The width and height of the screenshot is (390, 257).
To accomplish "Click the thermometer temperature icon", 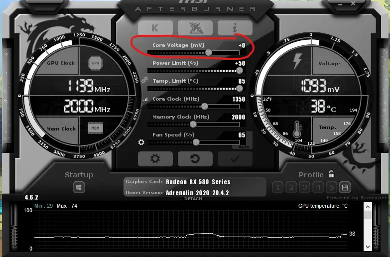I will tap(297, 129).
